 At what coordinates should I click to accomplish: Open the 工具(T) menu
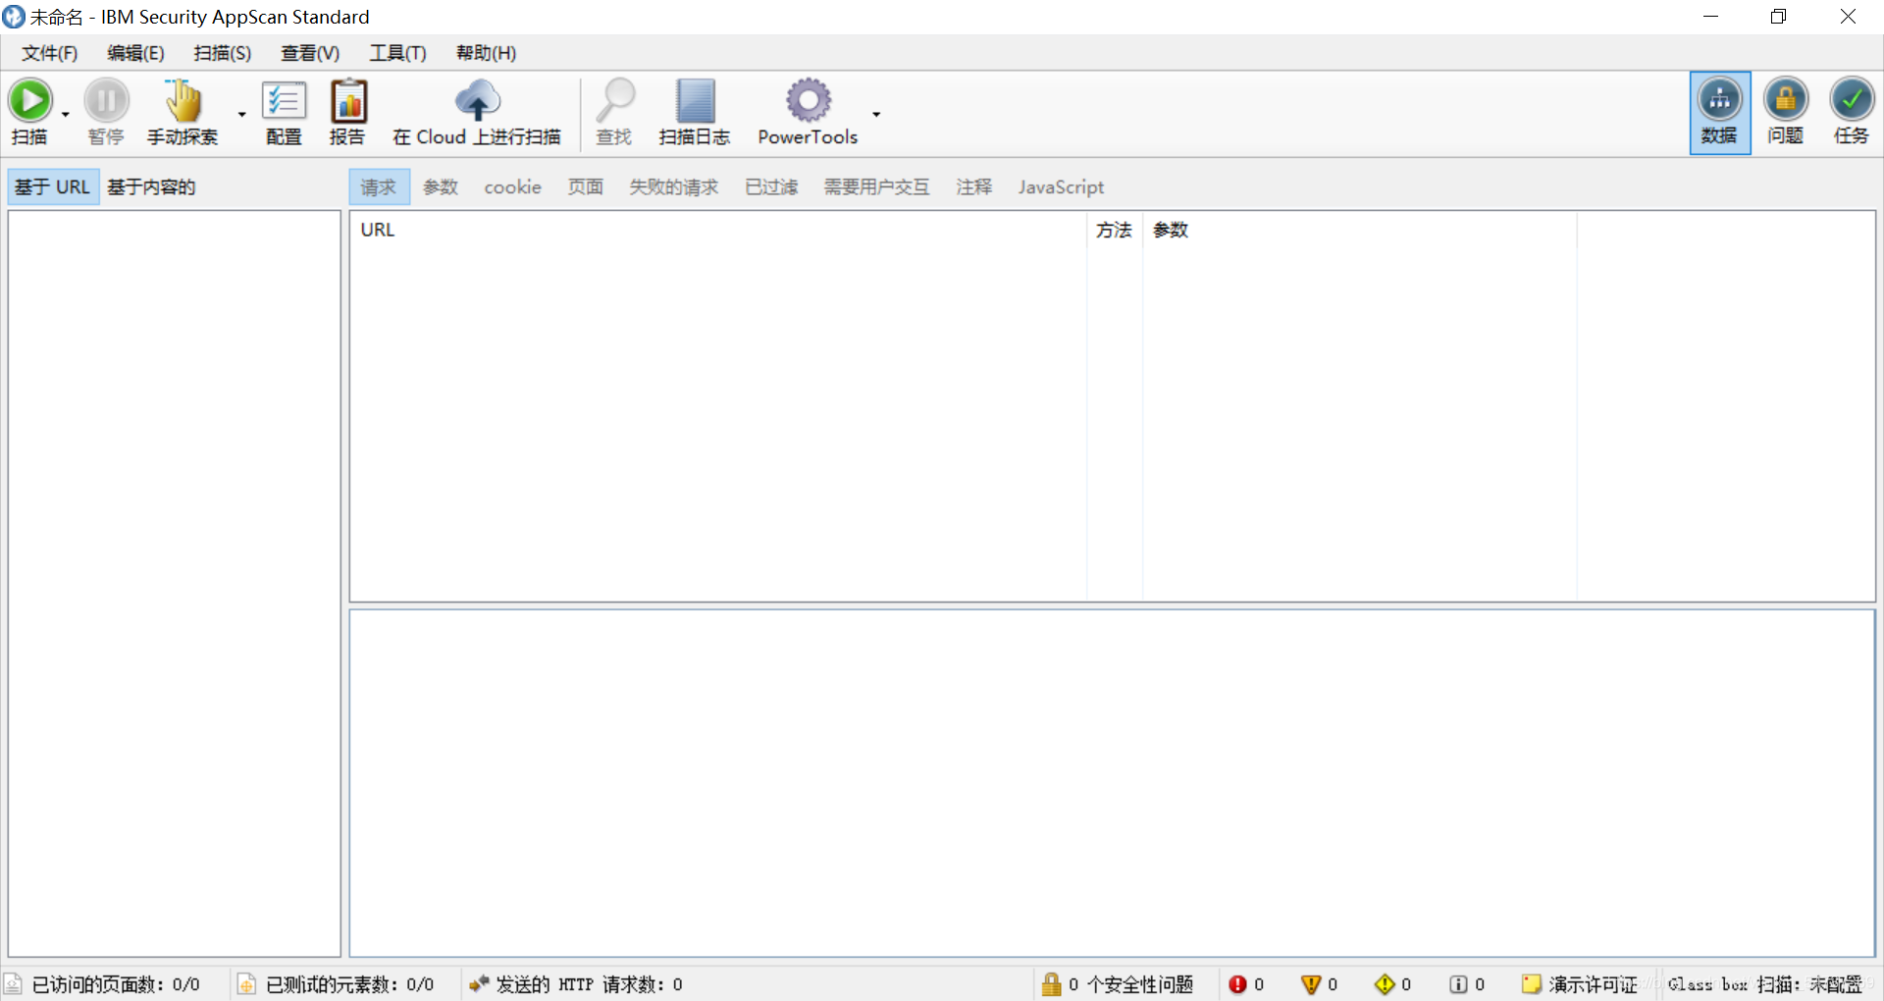coord(397,53)
